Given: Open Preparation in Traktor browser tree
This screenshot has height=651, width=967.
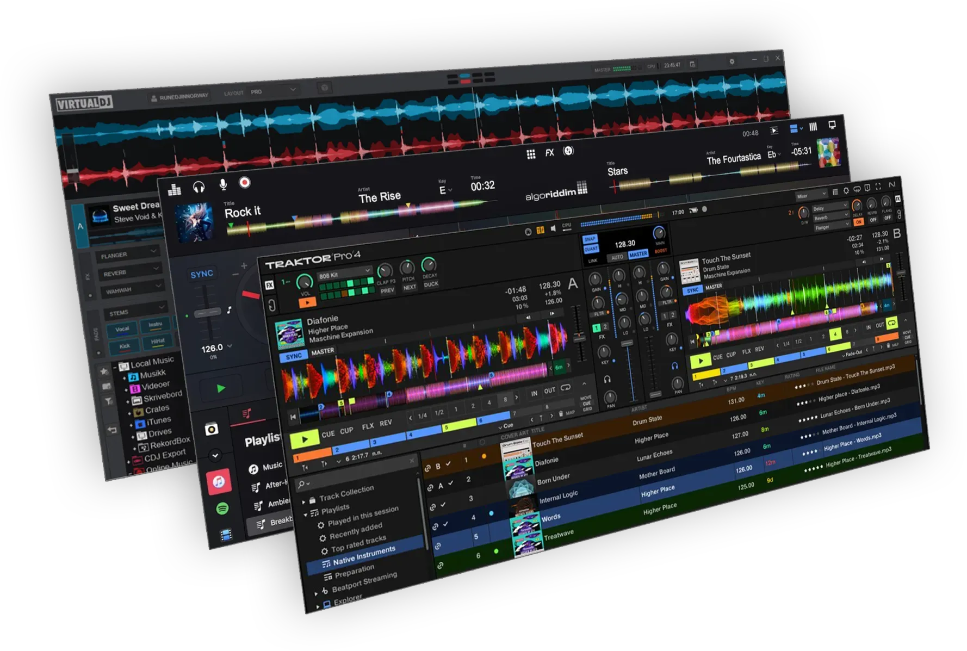Looking at the screenshot, I should 354,571.
